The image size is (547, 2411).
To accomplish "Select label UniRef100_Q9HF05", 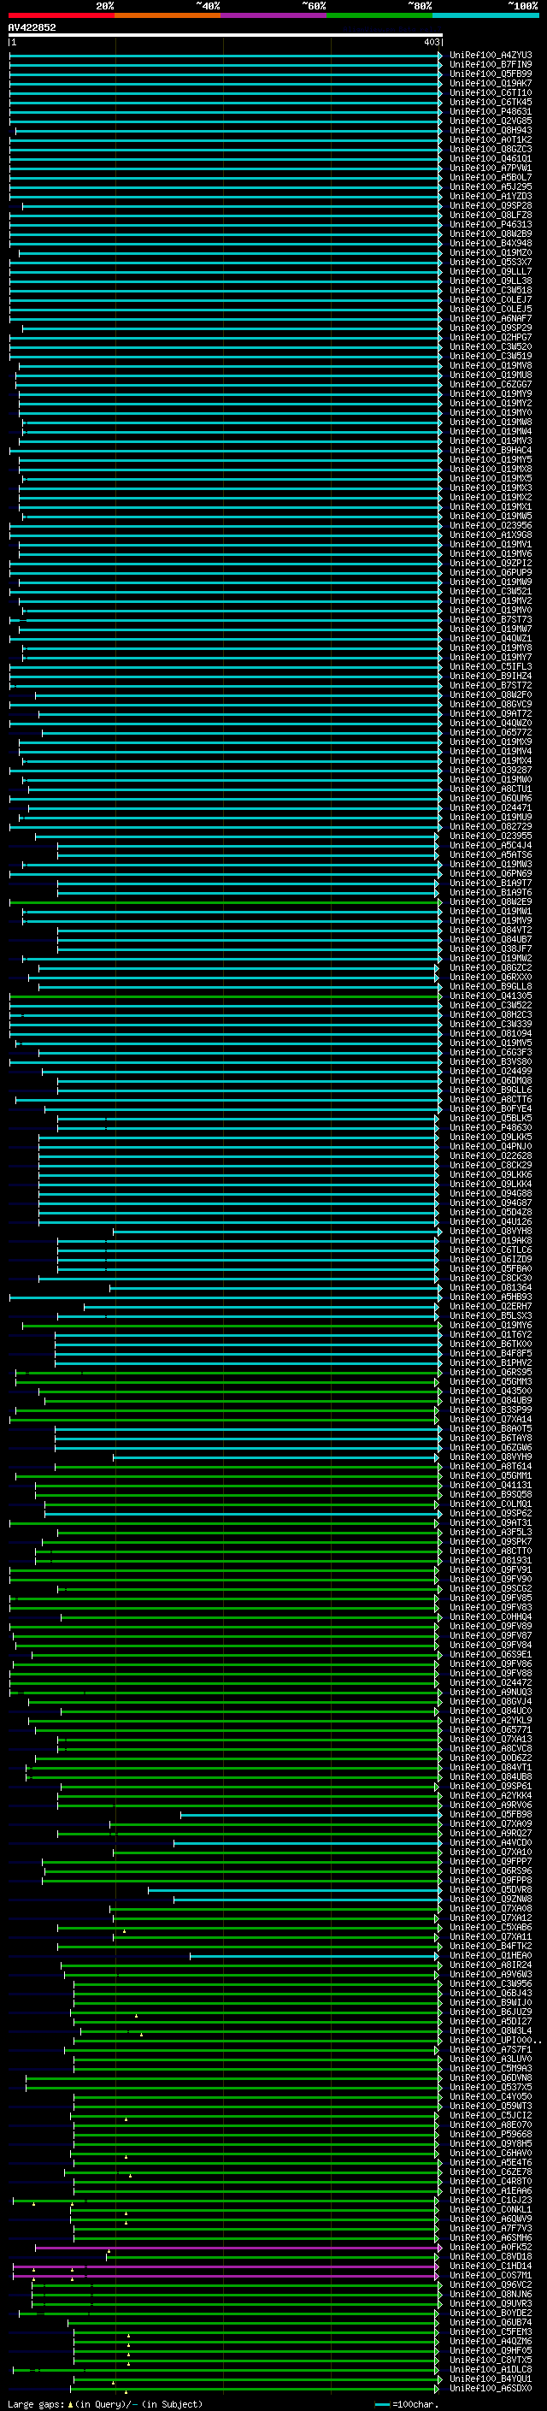I will tap(490, 2350).
